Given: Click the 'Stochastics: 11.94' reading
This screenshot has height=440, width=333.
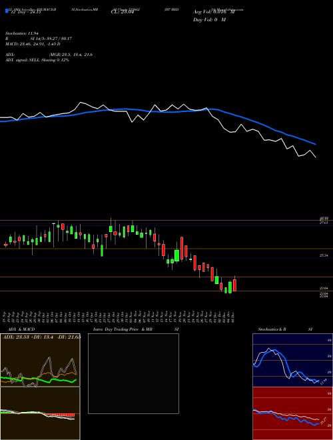Looking at the screenshot, I should [21, 33].
